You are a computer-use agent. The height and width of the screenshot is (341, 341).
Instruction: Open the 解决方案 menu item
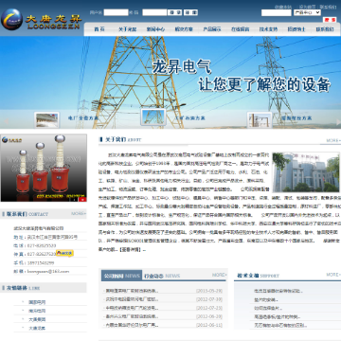(x=184, y=29)
